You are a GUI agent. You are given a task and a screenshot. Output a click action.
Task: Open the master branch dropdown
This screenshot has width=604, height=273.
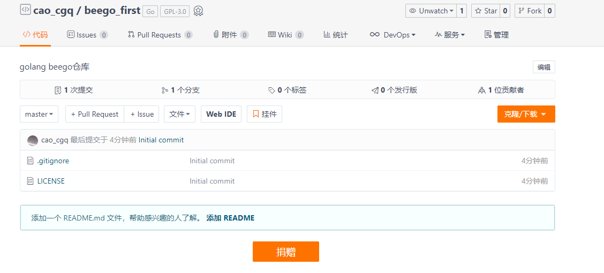pyautogui.click(x=39, y=114)
